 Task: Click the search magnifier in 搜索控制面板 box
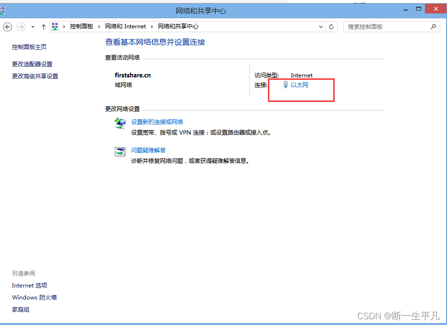433,26
